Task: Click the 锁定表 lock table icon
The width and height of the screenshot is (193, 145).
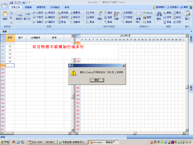Action: 59,12
